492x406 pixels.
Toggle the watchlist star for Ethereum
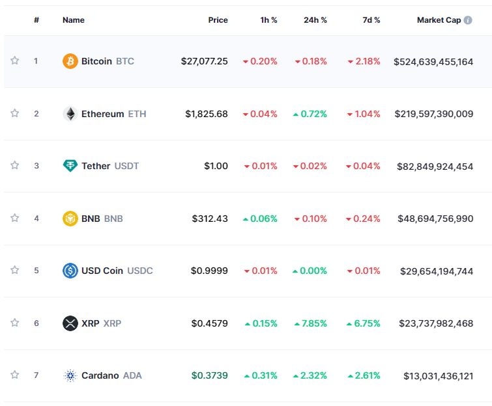click(15, 113)
